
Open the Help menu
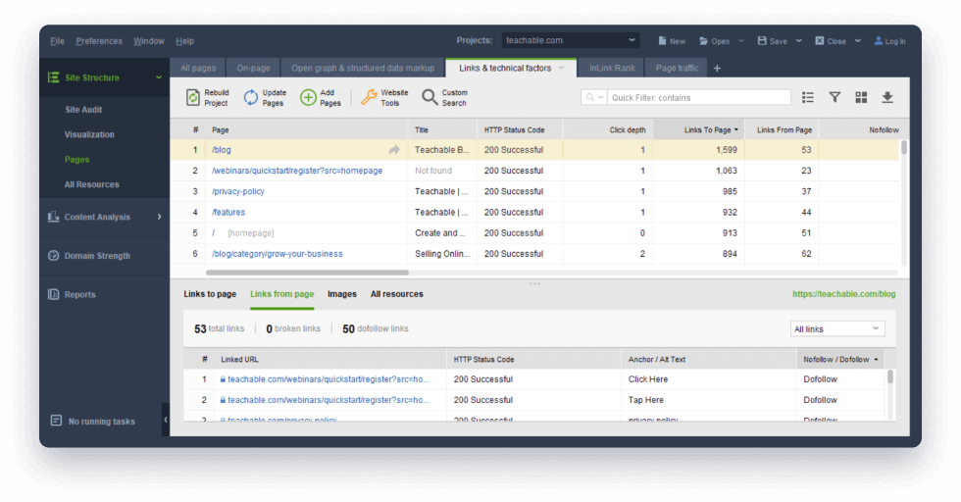[x=184, y=41]
